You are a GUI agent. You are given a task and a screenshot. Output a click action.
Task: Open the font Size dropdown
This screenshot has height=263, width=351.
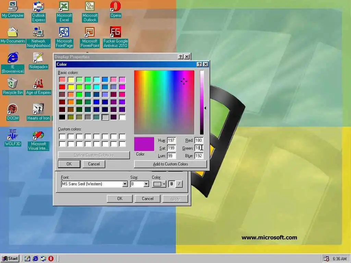point(146,184)
